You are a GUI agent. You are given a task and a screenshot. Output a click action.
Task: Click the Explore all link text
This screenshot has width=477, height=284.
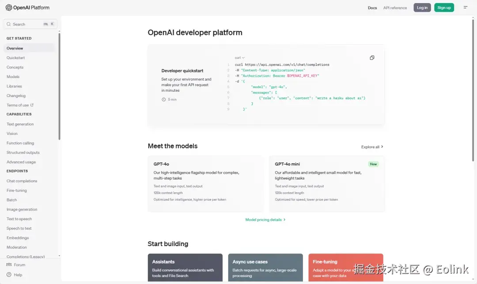tap(370, 147)
